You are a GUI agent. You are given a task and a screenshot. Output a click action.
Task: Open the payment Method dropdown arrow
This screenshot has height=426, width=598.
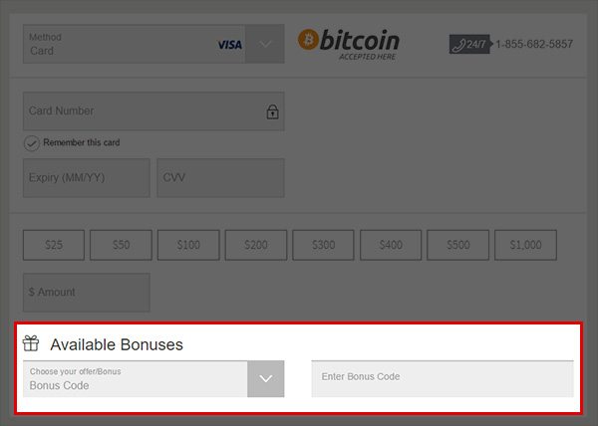(x=265, y=44)
